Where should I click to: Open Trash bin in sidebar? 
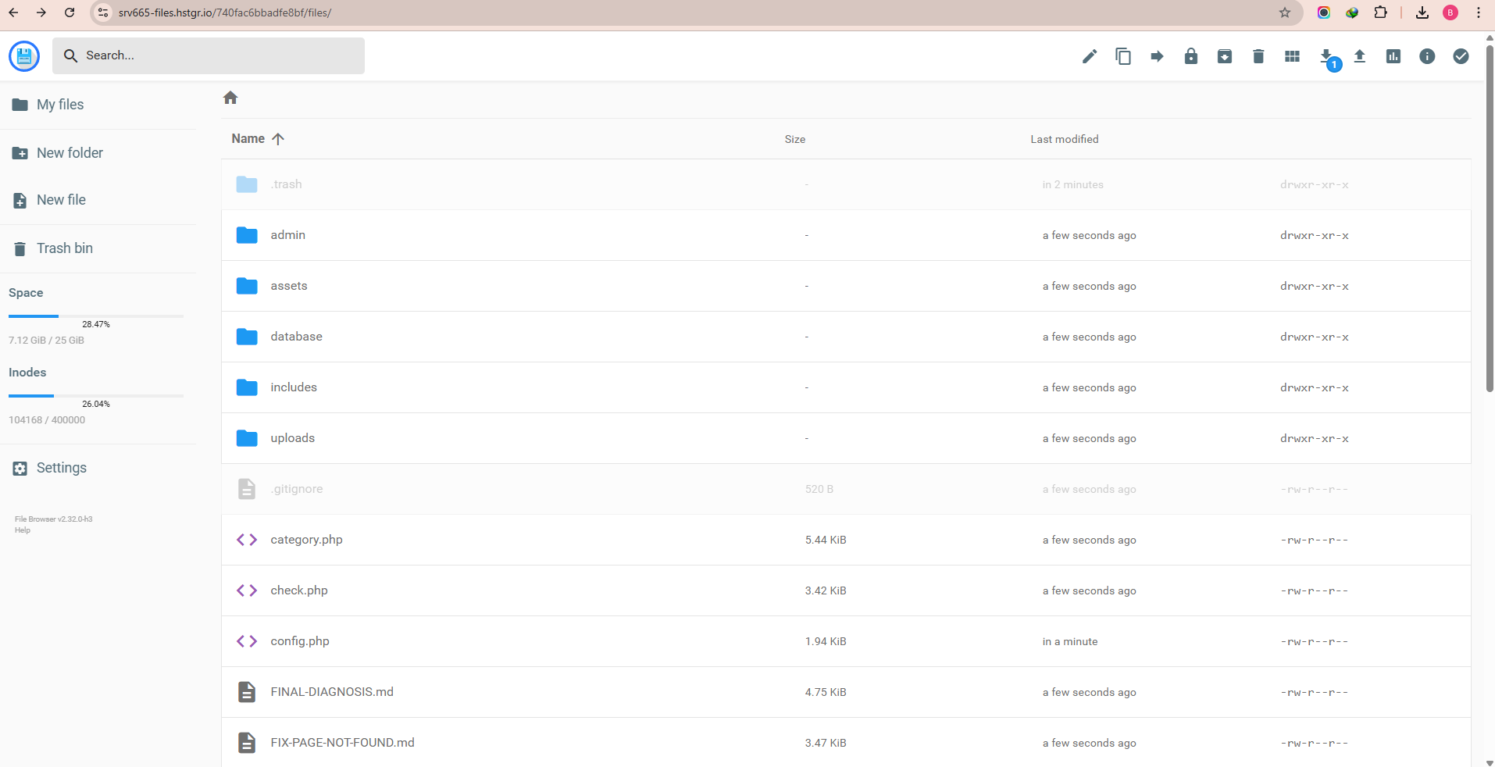(x=64, y=248)
